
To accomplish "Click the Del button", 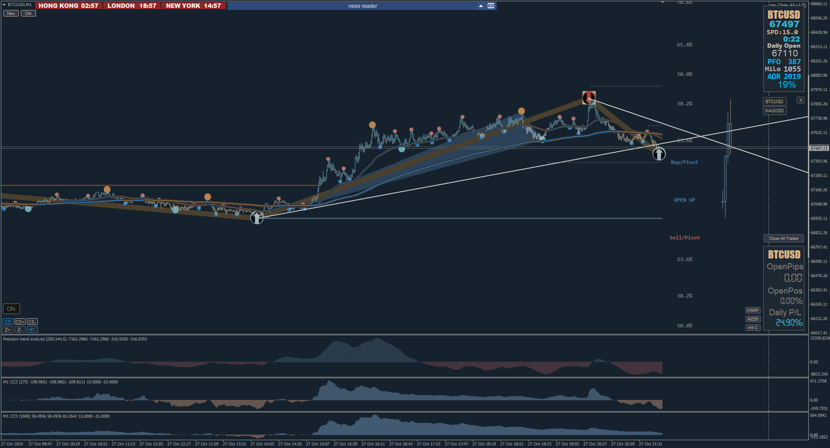I will (x=28, y=13).
